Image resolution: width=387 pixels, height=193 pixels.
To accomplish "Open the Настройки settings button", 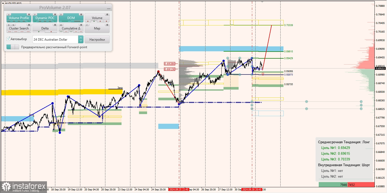I will tap(97, 39).
